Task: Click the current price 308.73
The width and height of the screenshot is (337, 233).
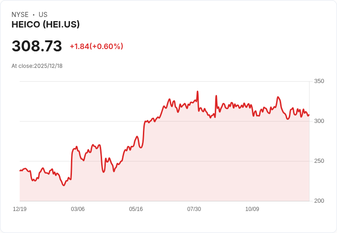Action: [37, 46]
